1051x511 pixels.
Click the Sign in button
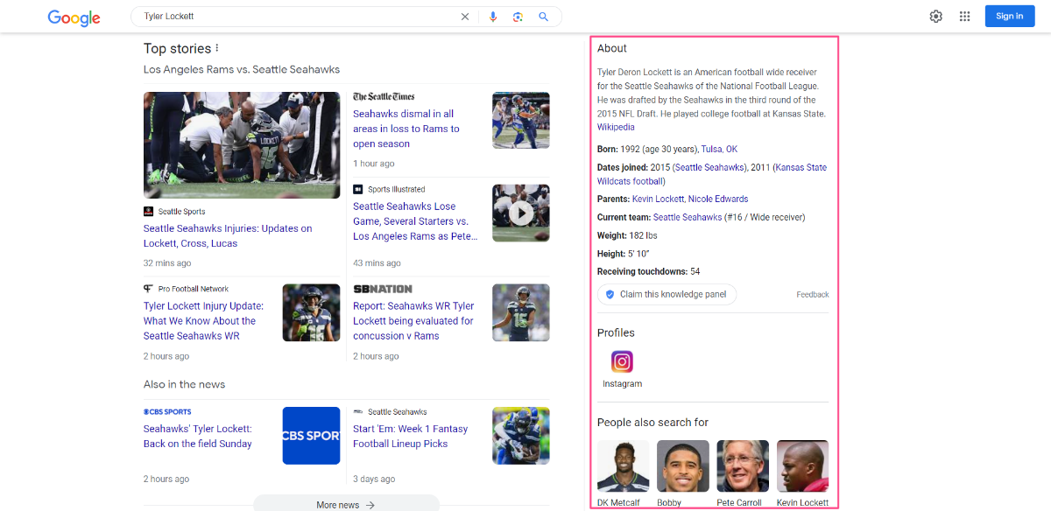(x=1009, y=16)
